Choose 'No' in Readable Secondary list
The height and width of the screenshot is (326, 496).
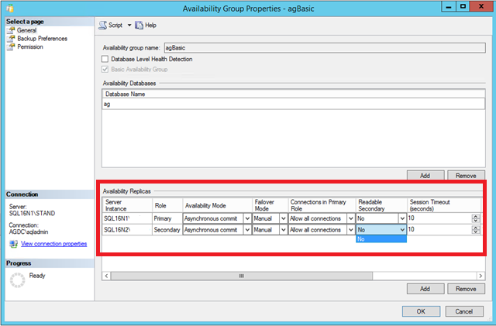381,239
